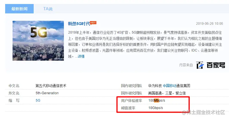Screen dimensions: 229x119
Task: Click the 峰值速率 label
Action: click(x=128, y=108)
